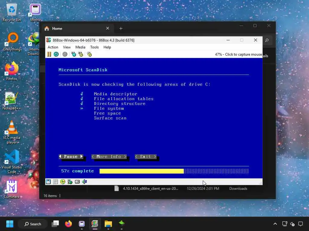Image resolution: width=309 pixels, height=231 pixels.
Task: Open the Firefox desktop shortcut
Action: pyautogui.click(x=12, y=71)
